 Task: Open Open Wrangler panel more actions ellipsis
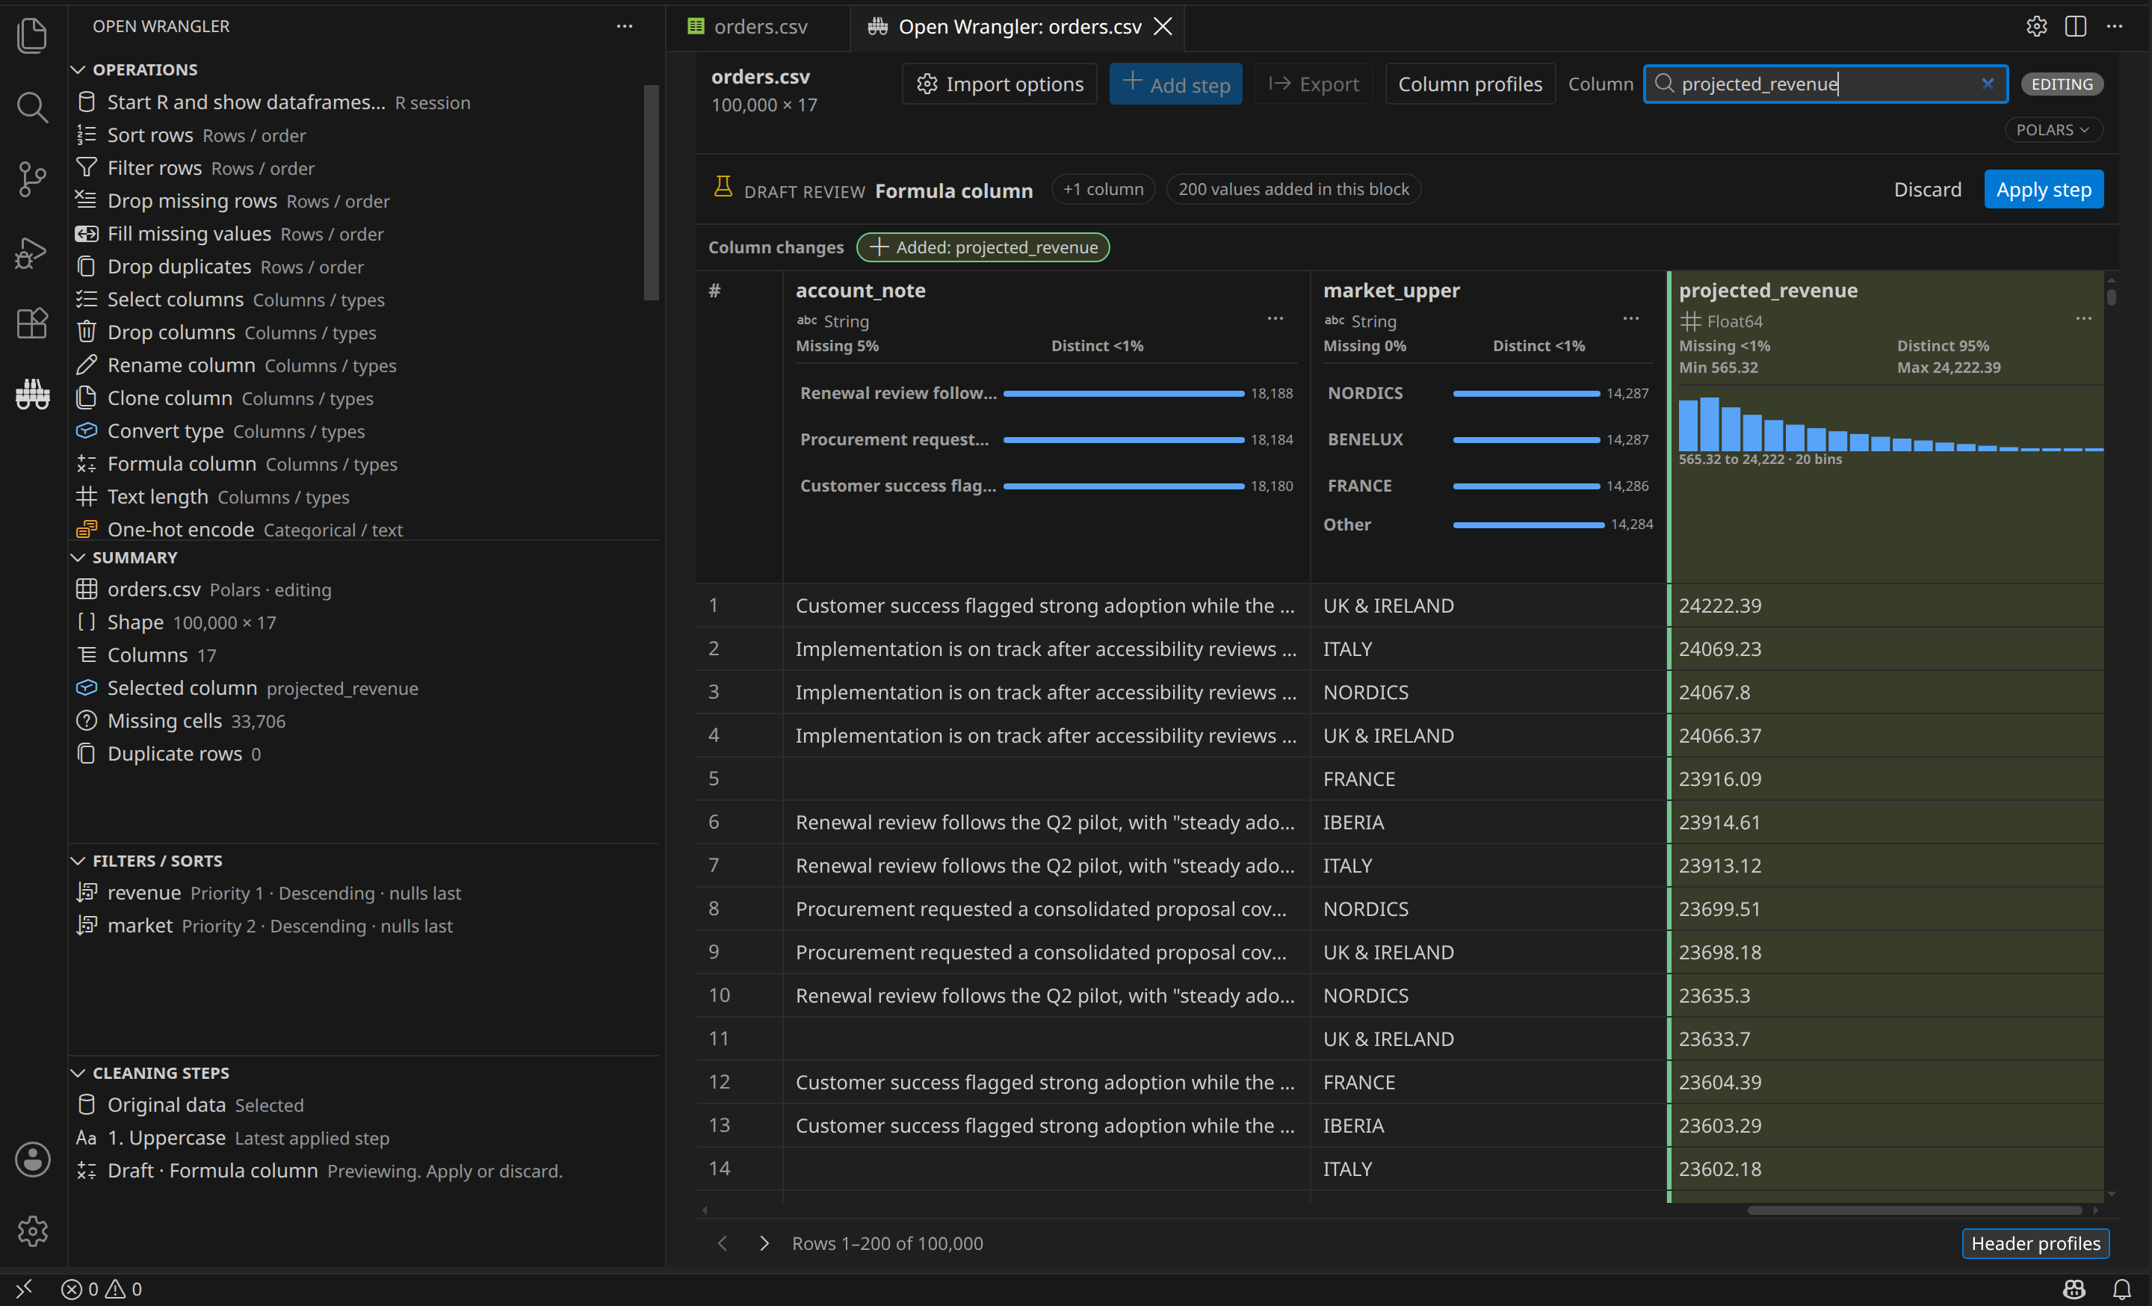(x=625, y=26)
